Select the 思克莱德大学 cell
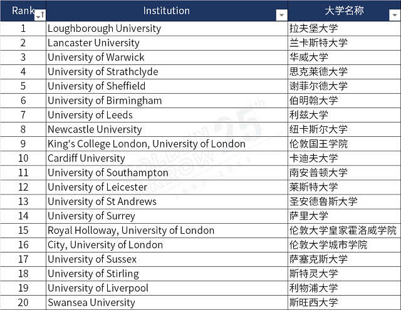 (x=344, y=72)
